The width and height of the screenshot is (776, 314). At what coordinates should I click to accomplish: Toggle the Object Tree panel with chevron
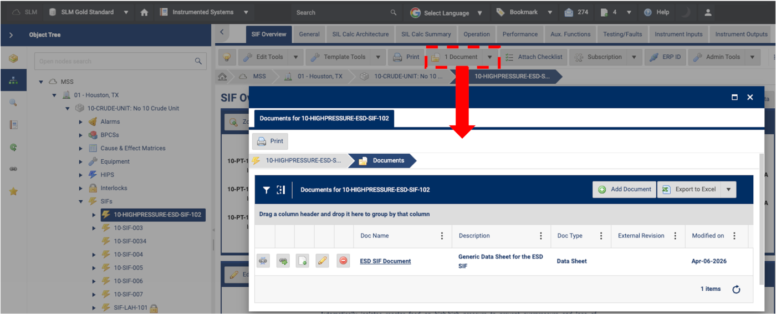point(11,35)
